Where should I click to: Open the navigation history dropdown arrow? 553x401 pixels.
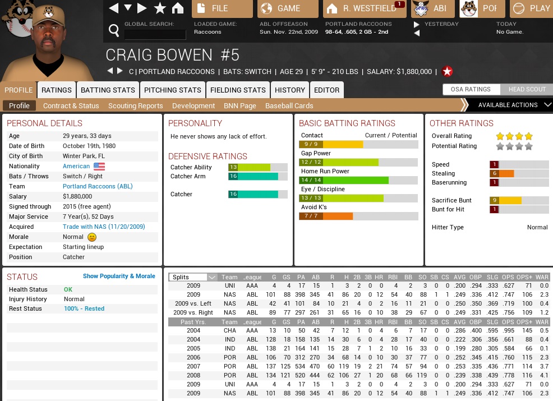(128, 8)
